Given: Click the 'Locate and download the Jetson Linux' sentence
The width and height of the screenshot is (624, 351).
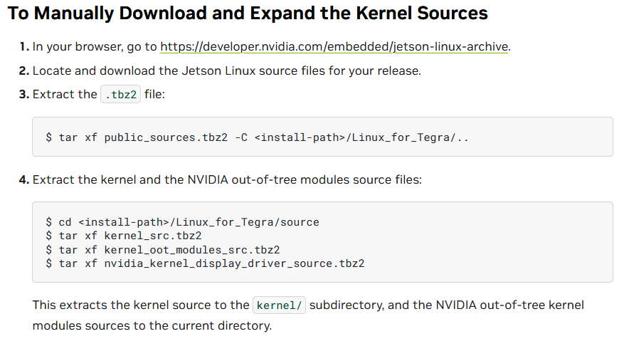Looking at the screenshot, I should coord(227,71).
